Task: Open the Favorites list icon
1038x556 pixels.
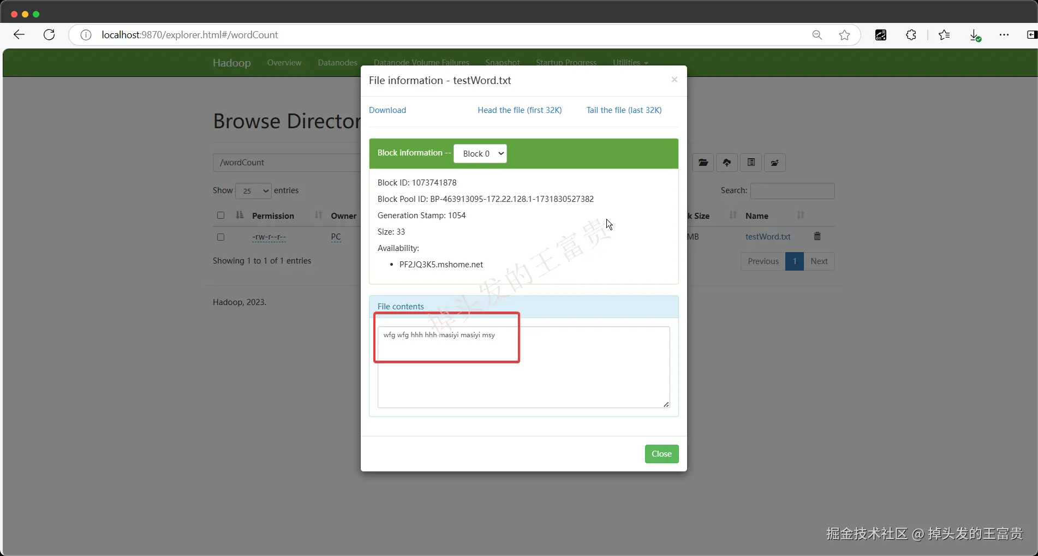Action: [944, 35]
